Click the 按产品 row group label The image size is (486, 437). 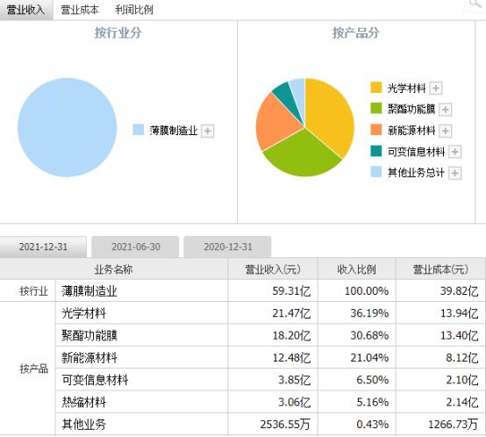[x=34, y=369]
